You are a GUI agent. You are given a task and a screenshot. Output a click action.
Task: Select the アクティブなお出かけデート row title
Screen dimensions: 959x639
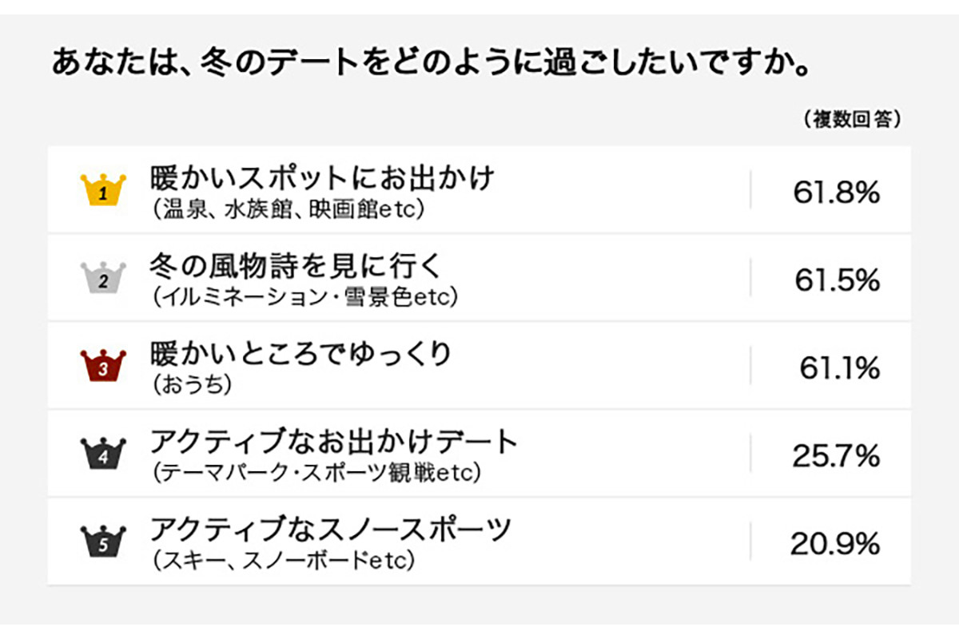click(x=334, y=441)
